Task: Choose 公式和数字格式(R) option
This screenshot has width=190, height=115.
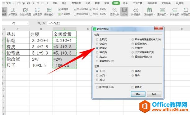Action: (132, 52)
